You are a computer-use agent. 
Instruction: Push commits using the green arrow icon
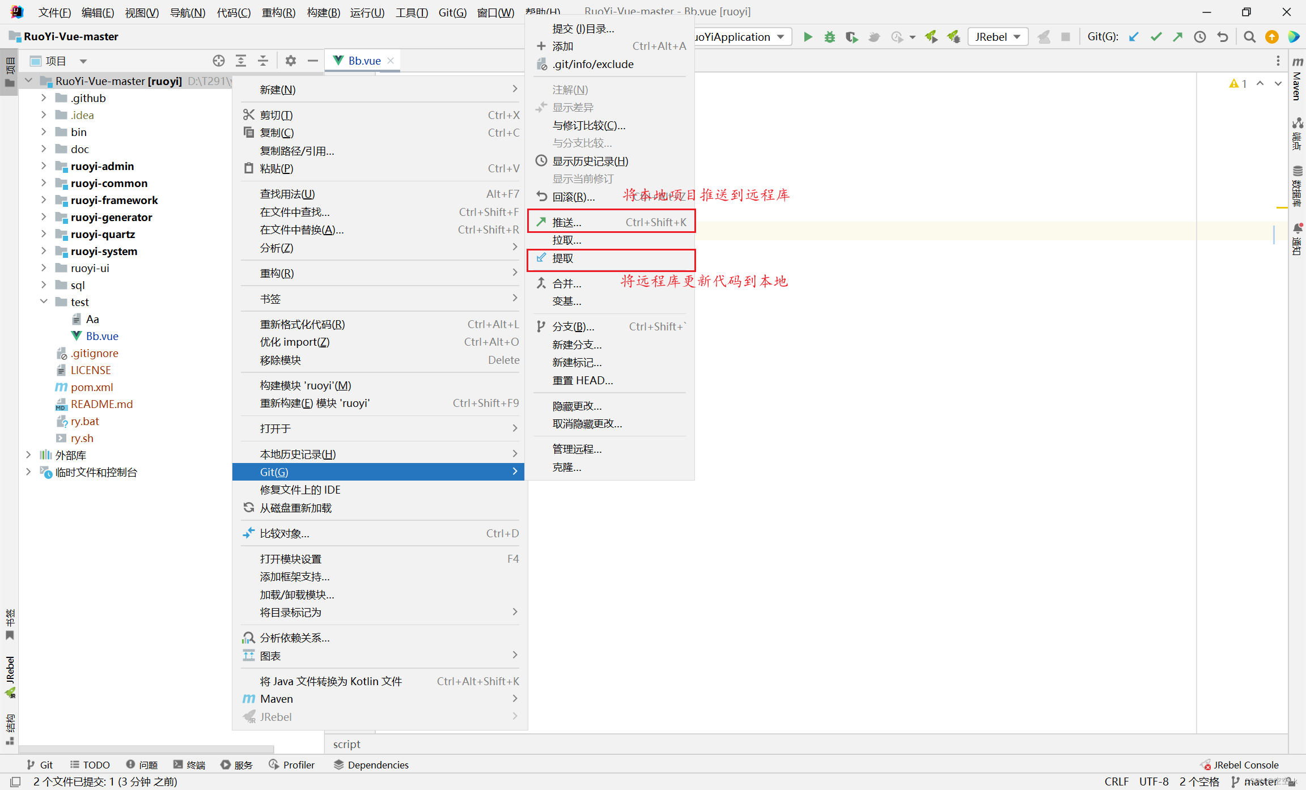pyautogui.click(x=1178, y=36)
